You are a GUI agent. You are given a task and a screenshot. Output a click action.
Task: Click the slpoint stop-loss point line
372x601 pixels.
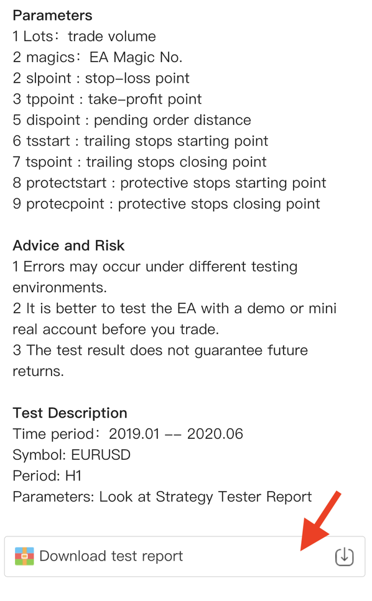coord(101,78)
